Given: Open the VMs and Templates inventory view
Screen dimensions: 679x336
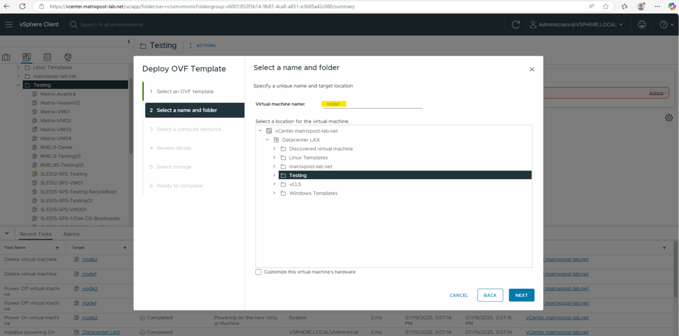Looking at the screenshot, I should pos(27,57).
